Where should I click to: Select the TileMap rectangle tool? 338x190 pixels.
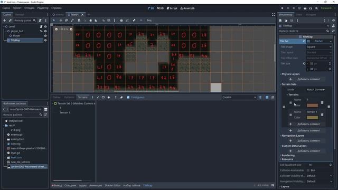click(103, 97)
